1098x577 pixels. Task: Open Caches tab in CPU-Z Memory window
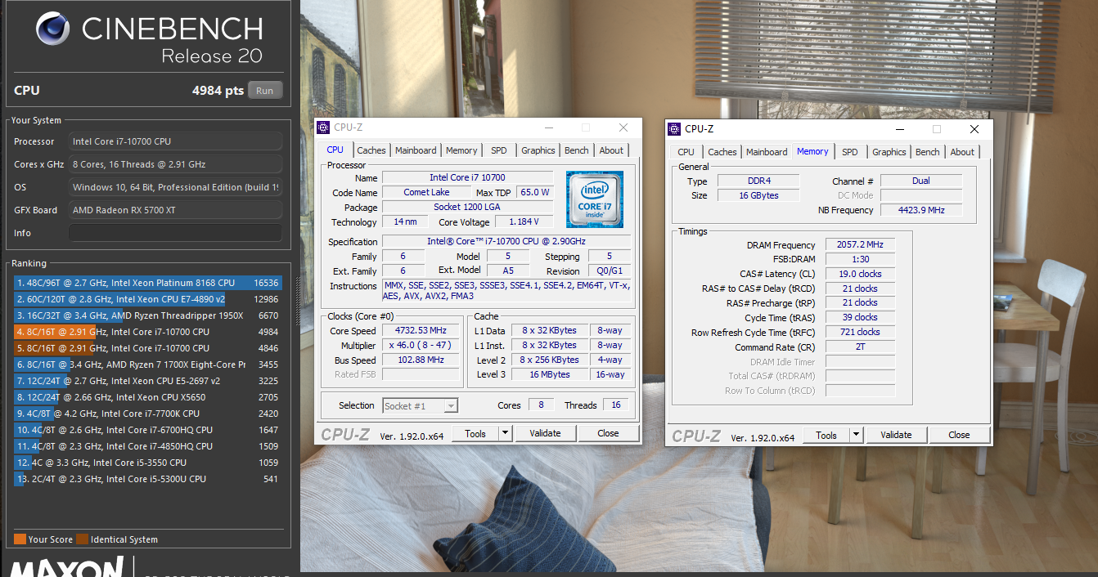coord(722,152)
